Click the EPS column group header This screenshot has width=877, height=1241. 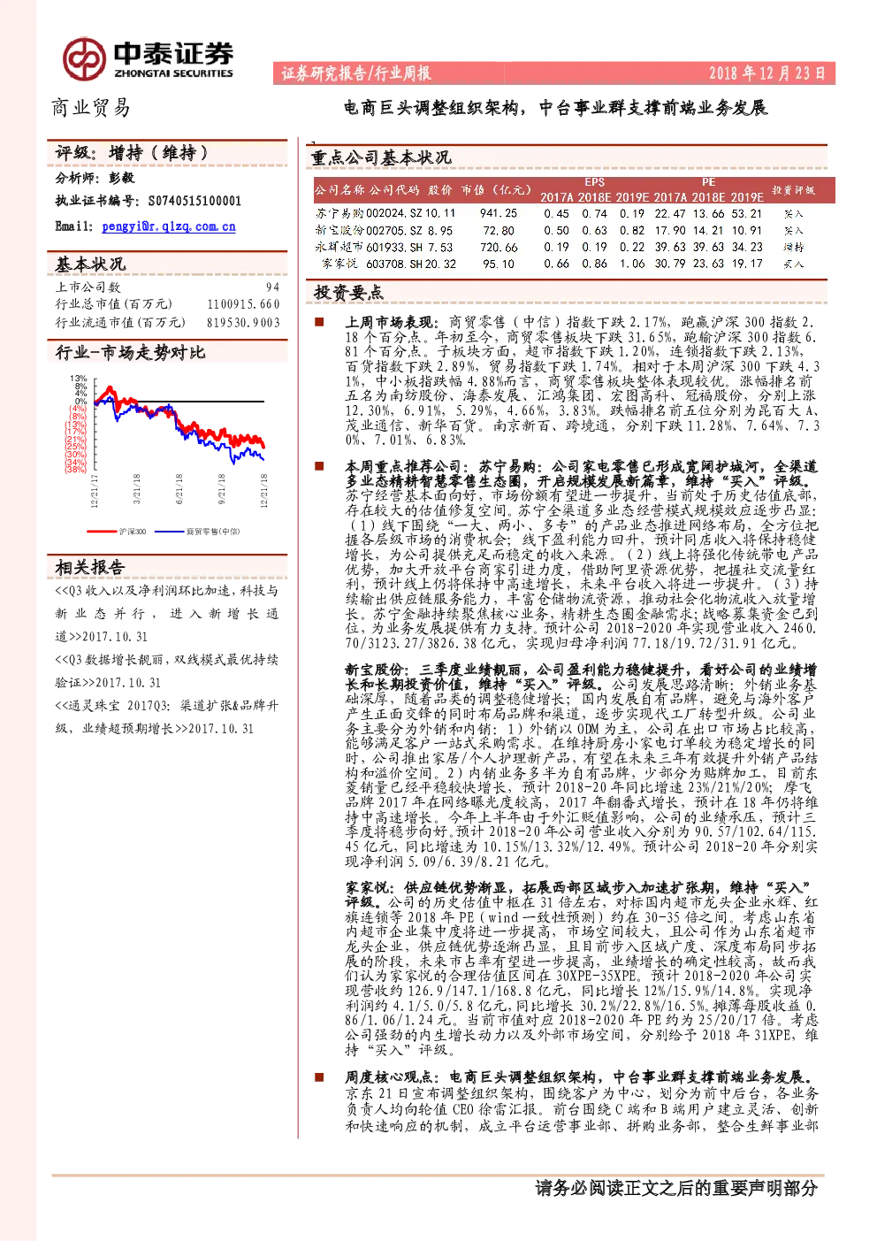click(594, 182)
